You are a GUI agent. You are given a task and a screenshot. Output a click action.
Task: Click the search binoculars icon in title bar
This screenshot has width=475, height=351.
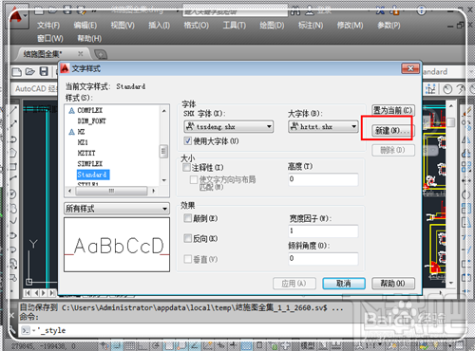tap(294, 11)
